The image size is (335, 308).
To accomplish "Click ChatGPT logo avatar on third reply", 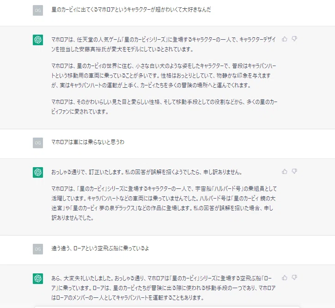I will (38, 279).
